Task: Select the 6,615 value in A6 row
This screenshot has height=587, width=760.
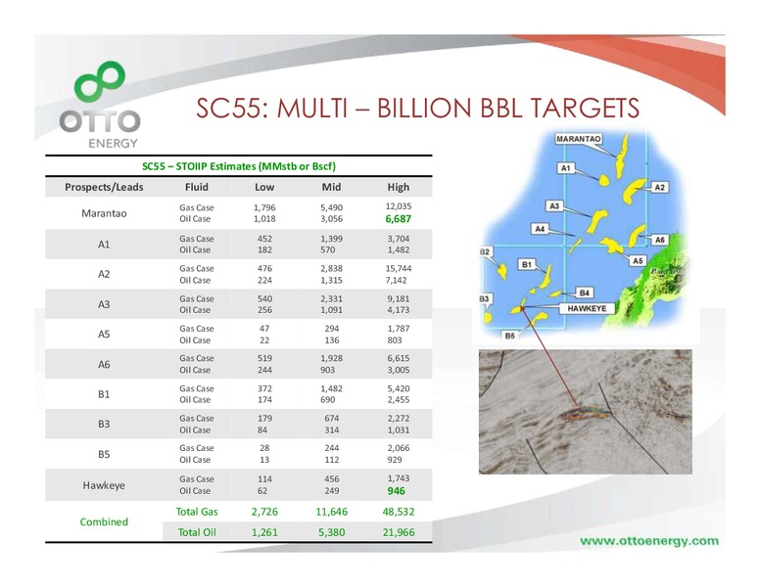Action: tap(398, 358)
